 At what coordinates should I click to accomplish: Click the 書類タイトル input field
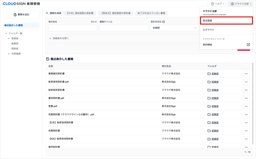pos(124,28)
